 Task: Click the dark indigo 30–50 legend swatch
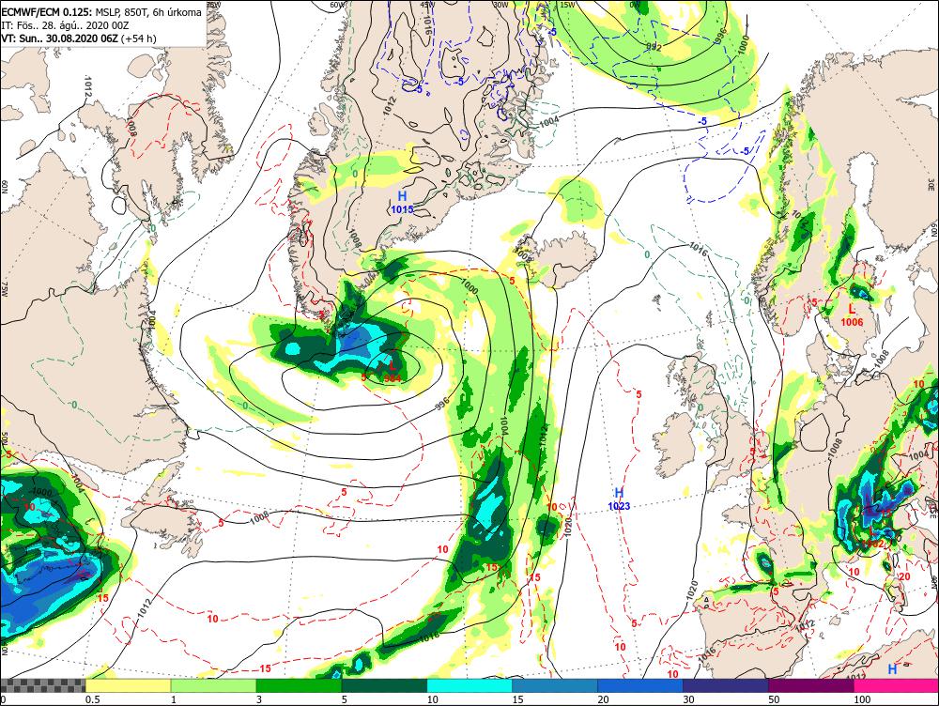726,685
